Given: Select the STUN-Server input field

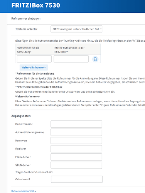Looking at the screenshot, I should click(x=76, y=165).
